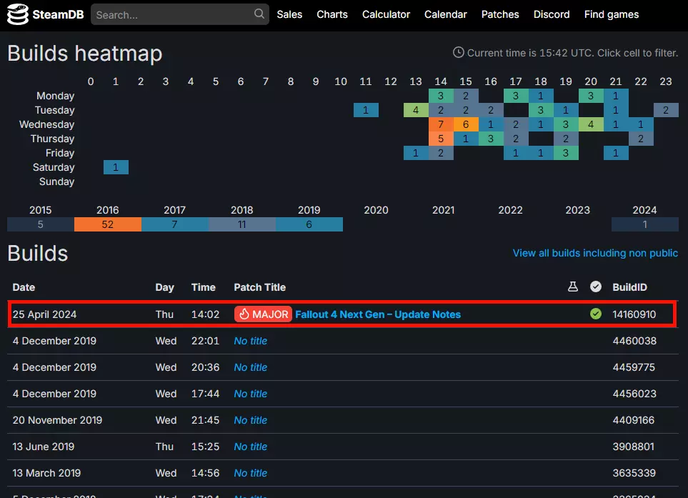This screenshot has height=498, width=688.
Task: Click the date 13 June 2019
Action: click(x=43, y=447)
